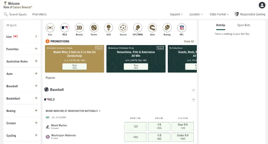Add Nakashima, Fritz & Anisimova boost Now +475

click(136, 67)
